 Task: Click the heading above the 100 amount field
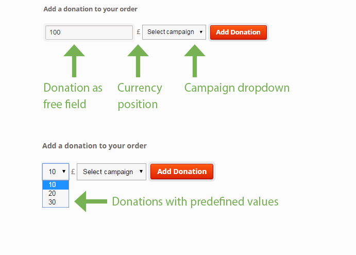91,9
